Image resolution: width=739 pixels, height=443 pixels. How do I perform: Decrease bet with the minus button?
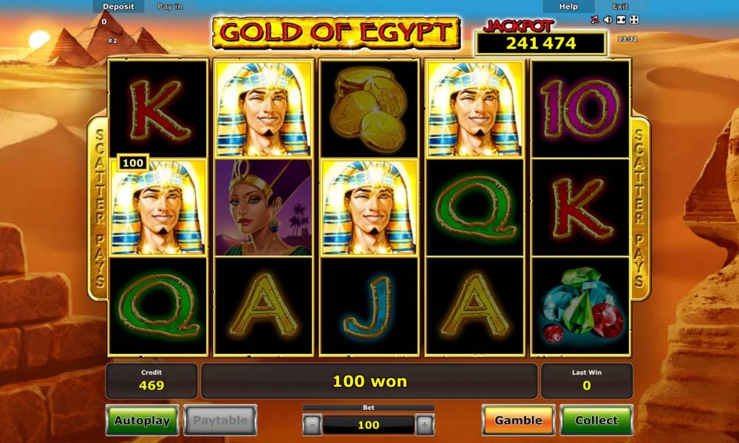coord(312,425)
